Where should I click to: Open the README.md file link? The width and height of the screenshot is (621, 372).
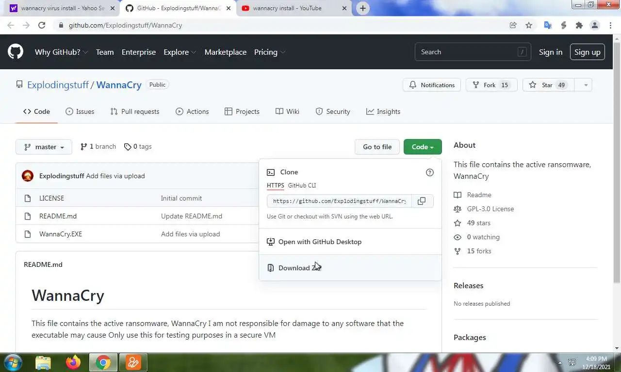[x=58, y=216]
